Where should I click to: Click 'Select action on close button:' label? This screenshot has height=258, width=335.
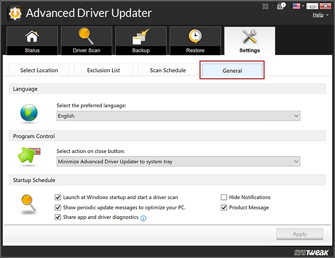coord(91,151)
